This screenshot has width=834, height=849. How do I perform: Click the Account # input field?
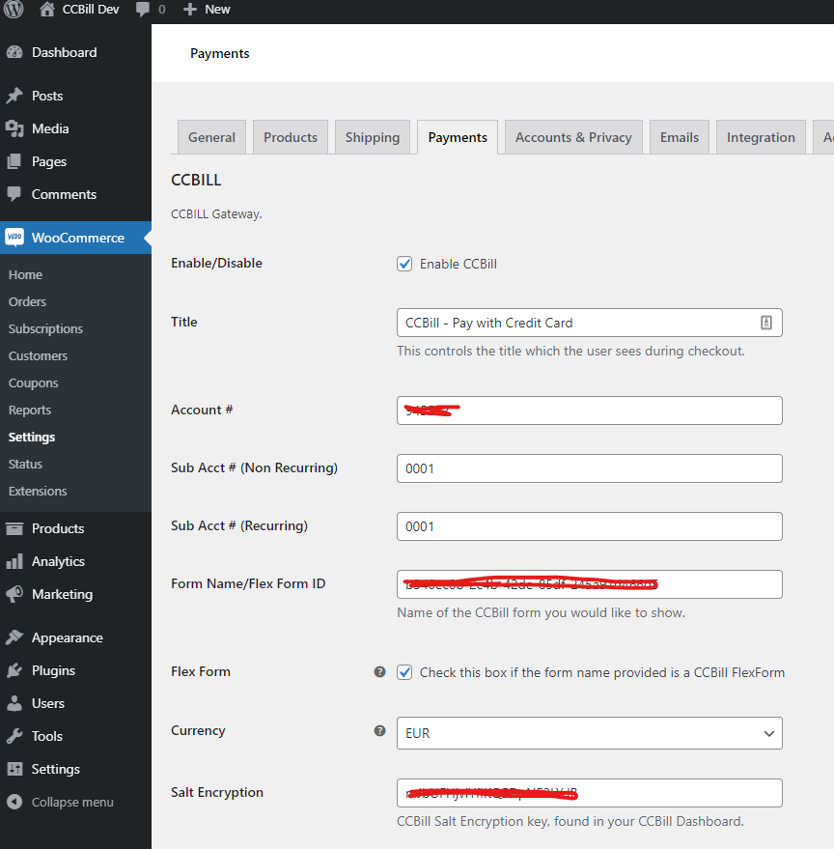(590, 410)
